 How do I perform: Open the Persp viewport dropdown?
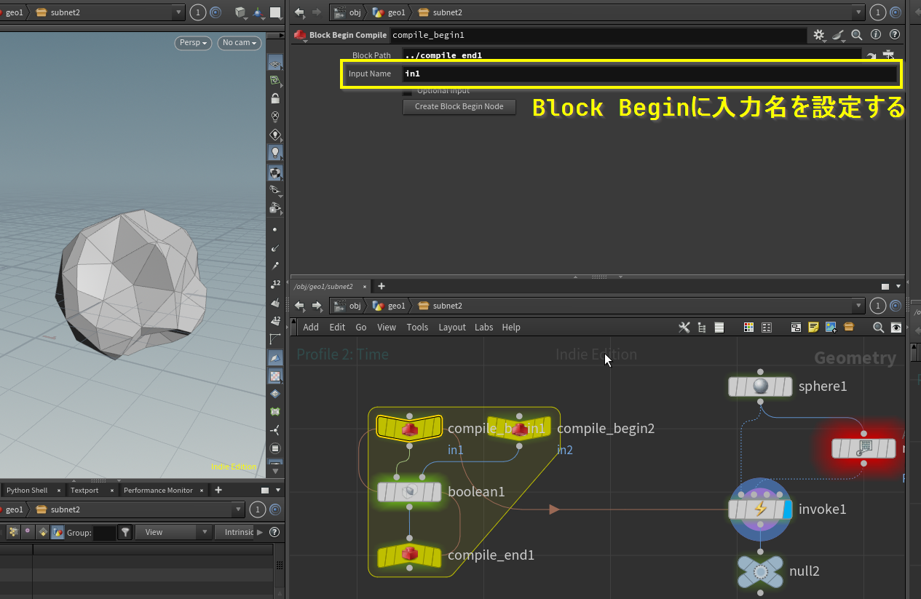193,43
